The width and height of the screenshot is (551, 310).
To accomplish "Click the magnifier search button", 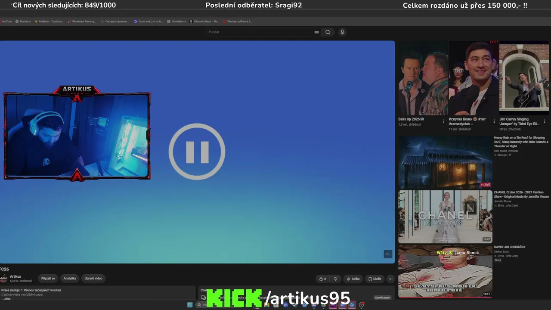I will coord(328,32).
